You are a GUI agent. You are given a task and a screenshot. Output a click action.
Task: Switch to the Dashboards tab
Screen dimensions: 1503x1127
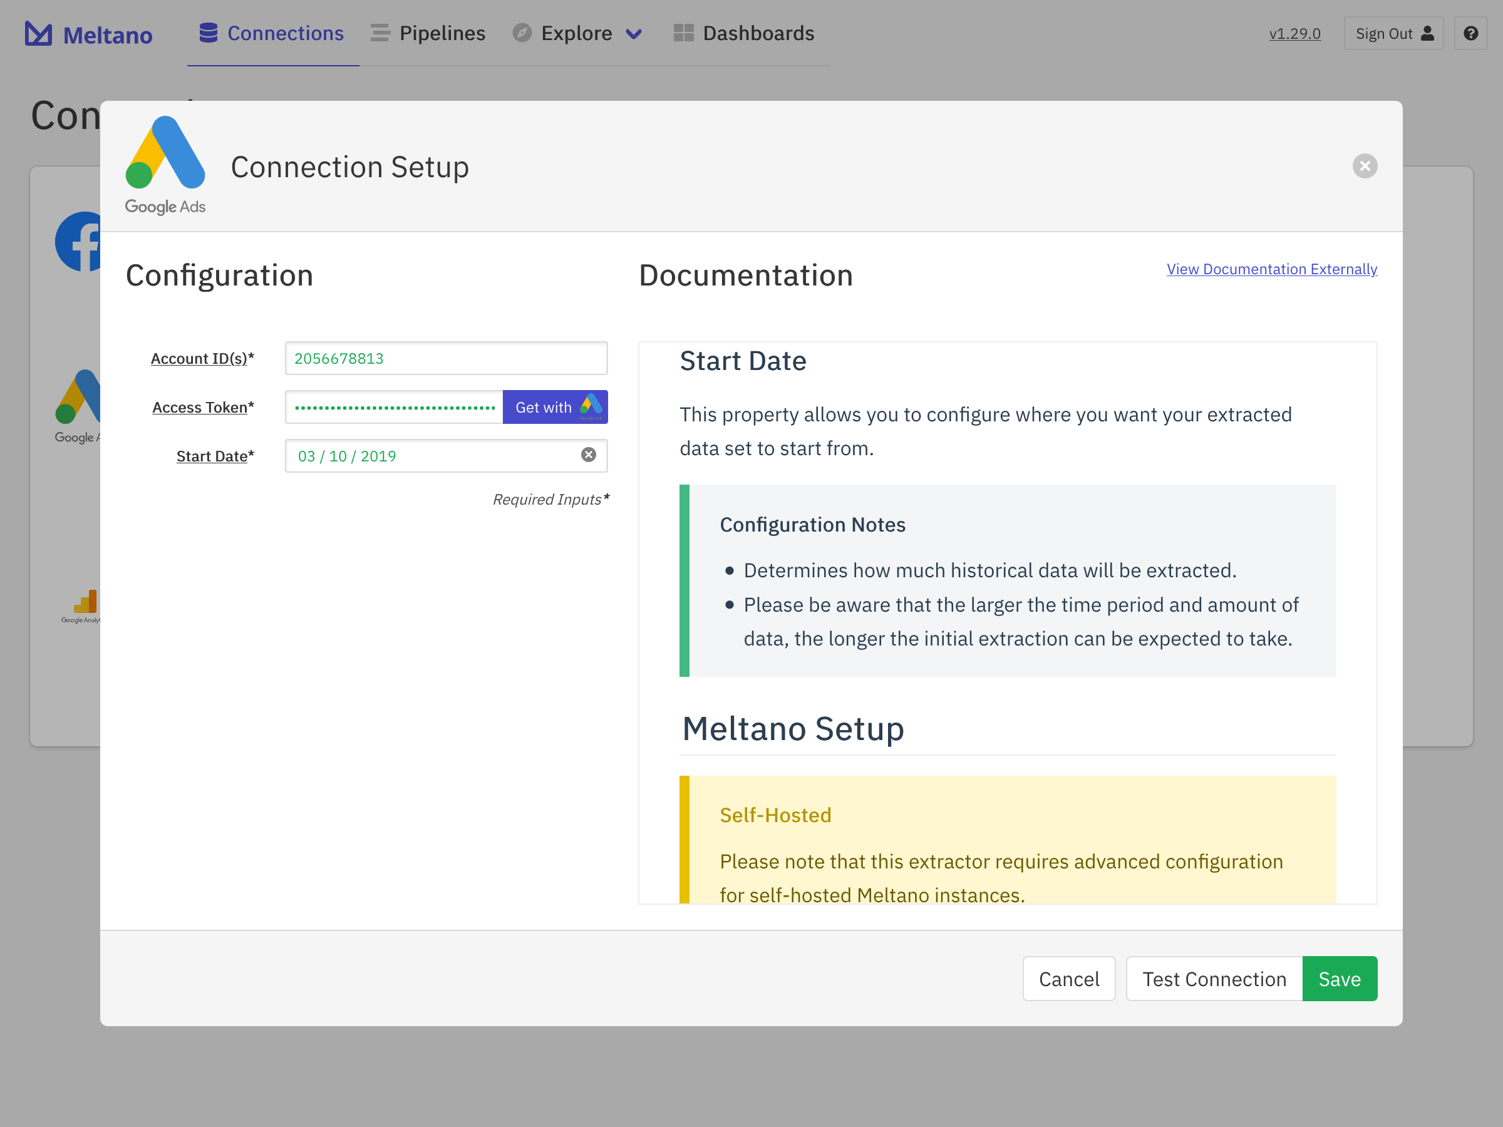point(744,33)
